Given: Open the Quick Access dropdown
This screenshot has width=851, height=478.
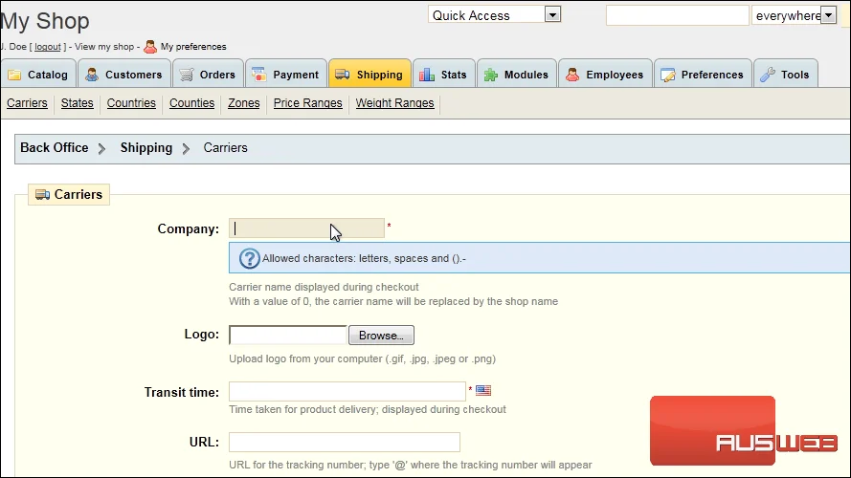Looking at the screenshot, I should (494, 14).
